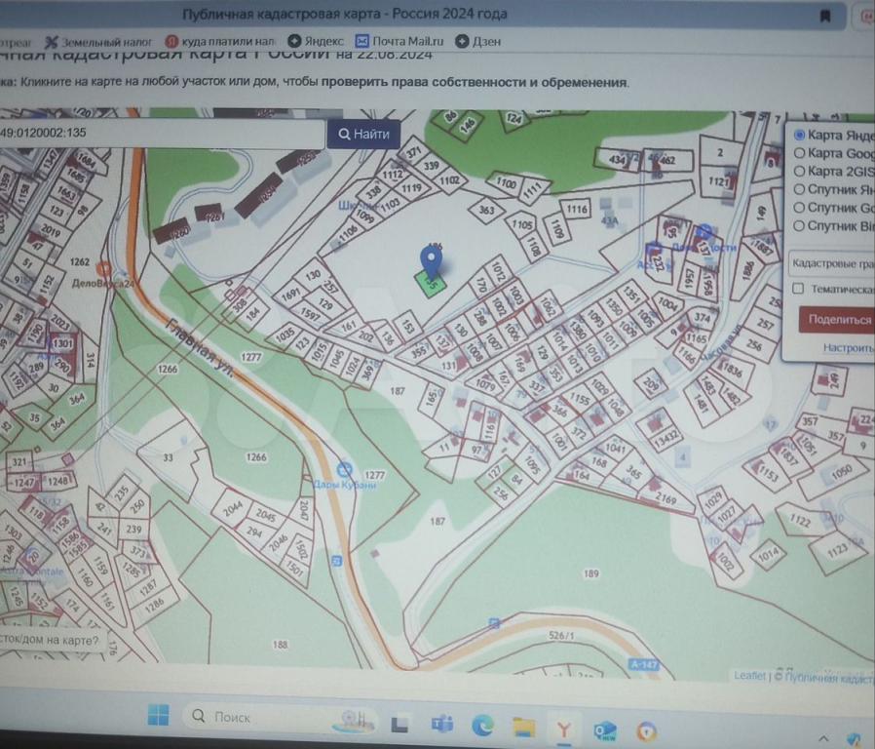Click the Найти search button

(363, 135)
